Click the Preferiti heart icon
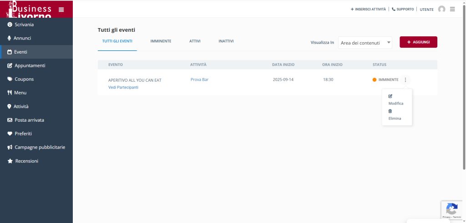 [10, 134]
